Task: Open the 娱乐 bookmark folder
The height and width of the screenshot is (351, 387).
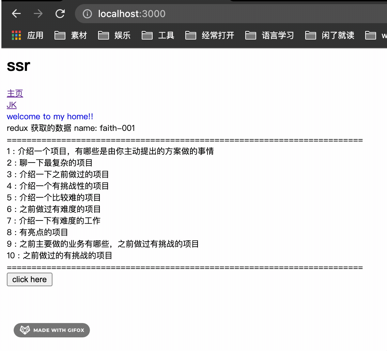Action: [114, 35]
